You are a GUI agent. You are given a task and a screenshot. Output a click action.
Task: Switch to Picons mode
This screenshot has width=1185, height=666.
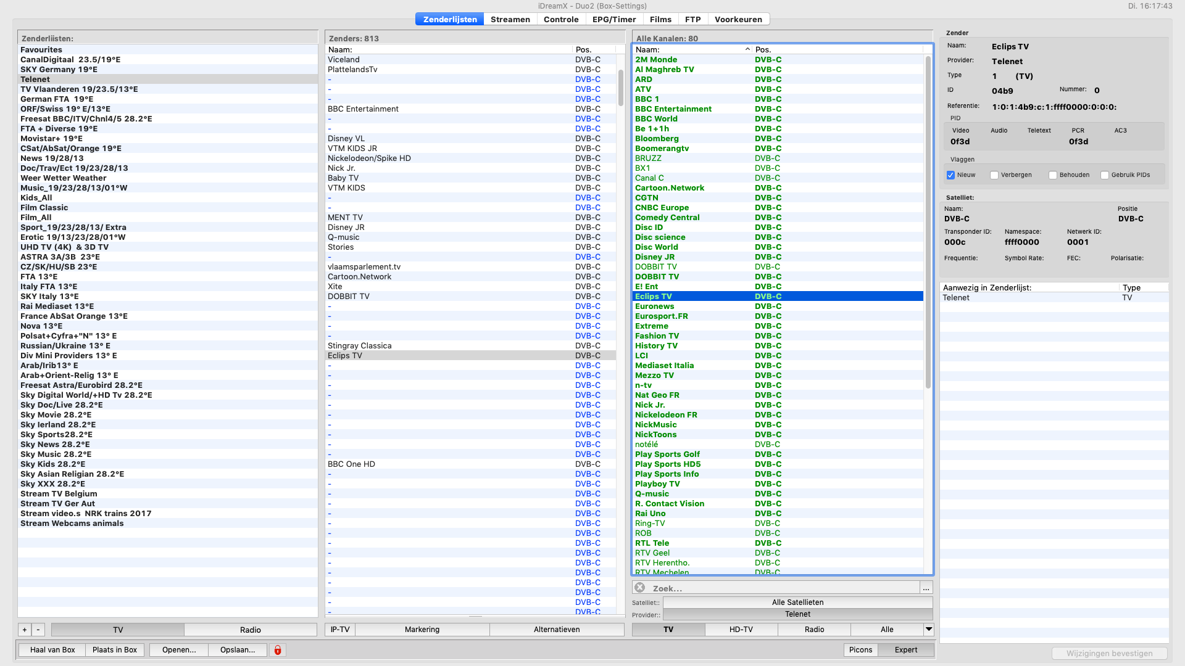(x=860, y=650)
